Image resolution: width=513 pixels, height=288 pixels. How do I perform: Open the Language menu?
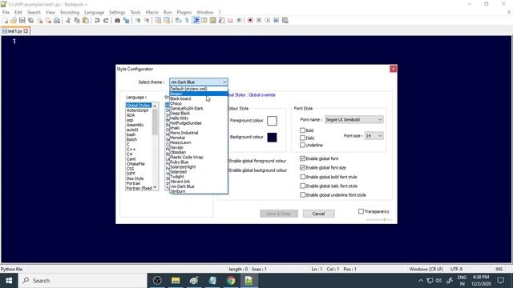[x=94, y=12]
